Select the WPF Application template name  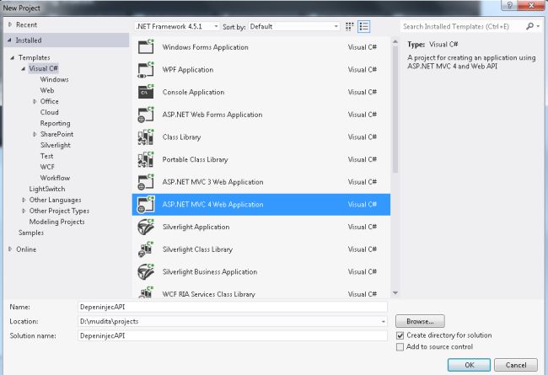click(188, 70)
